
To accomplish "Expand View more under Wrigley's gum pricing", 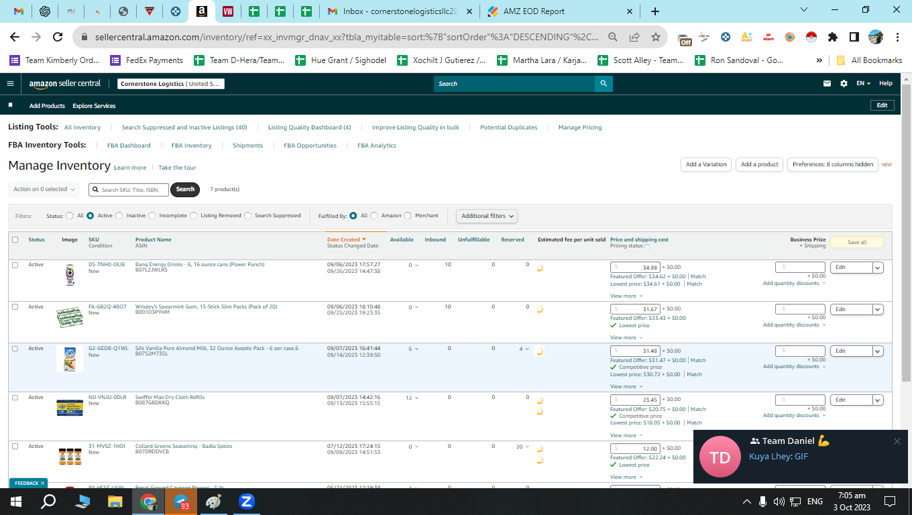I will pos(626,337).
